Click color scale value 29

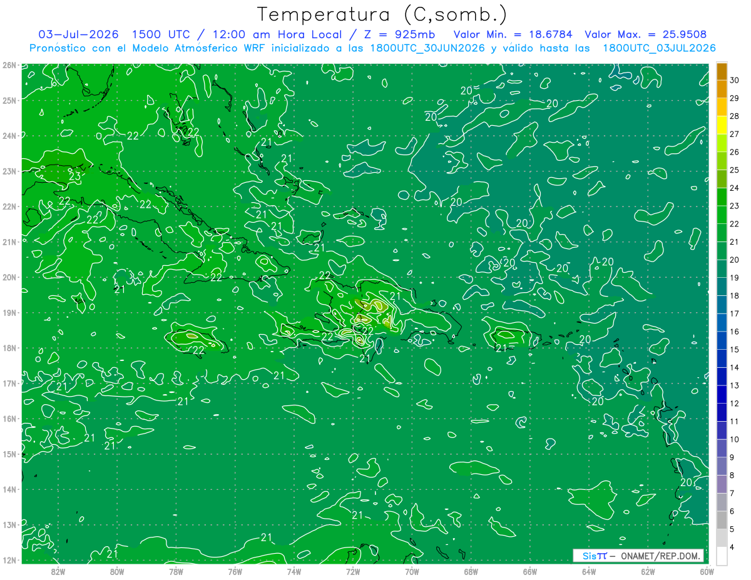734,98
